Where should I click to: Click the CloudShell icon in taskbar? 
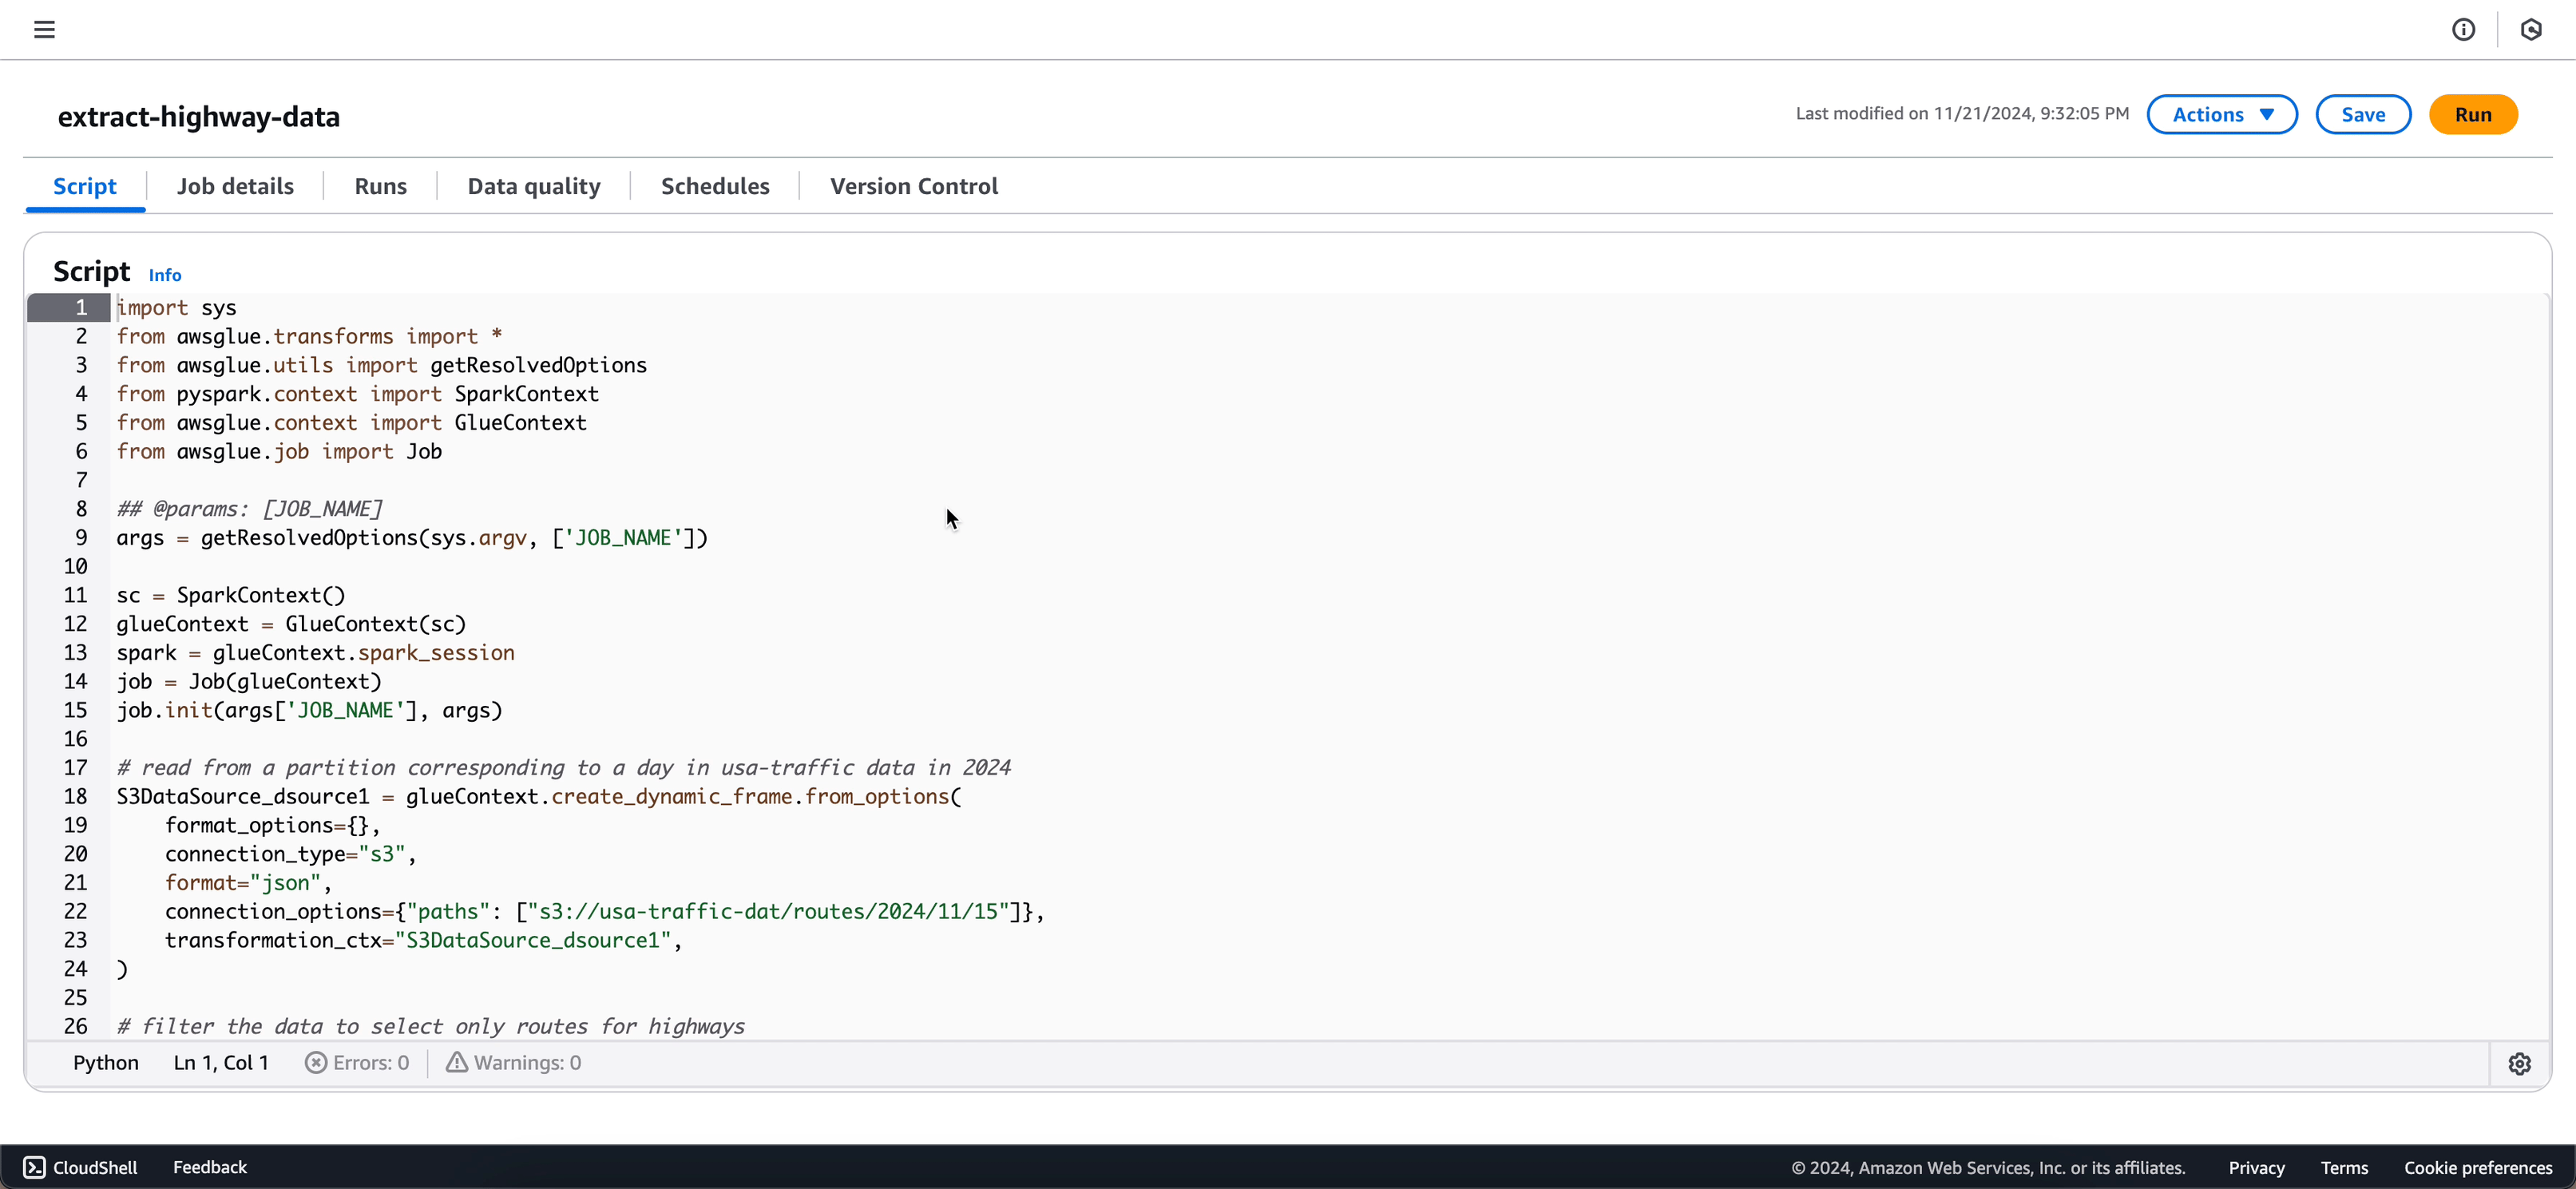coord(34,1167)
